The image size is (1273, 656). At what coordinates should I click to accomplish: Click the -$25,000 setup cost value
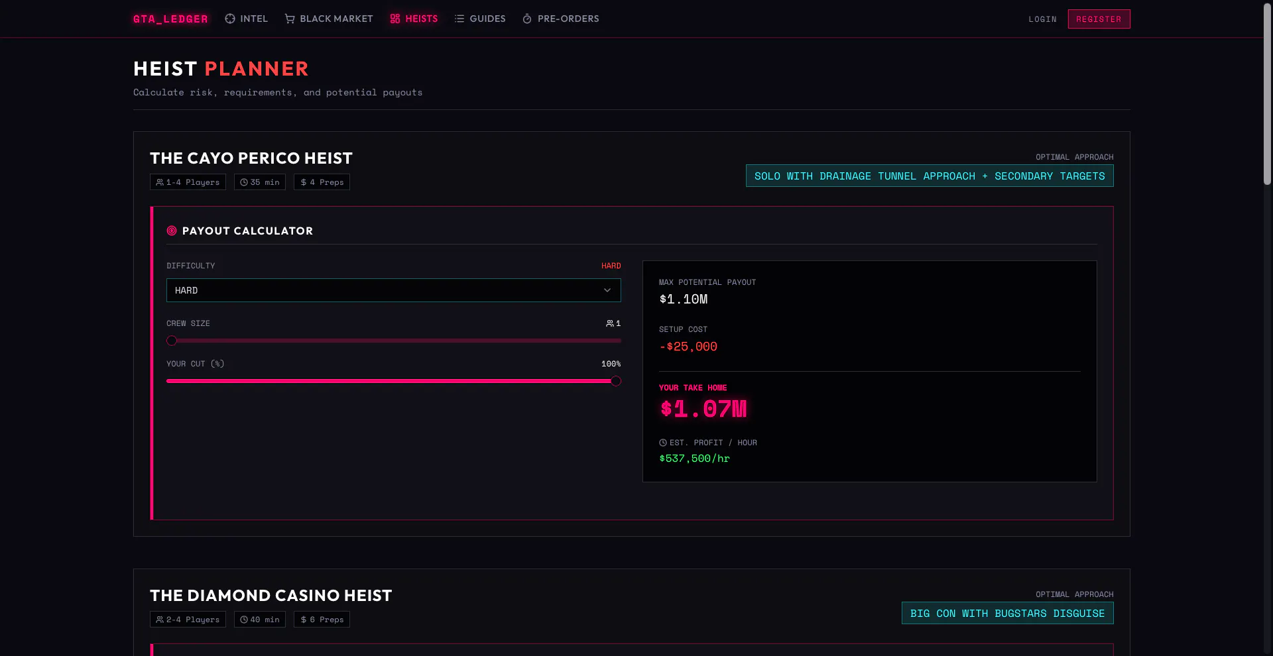(688, 347)
